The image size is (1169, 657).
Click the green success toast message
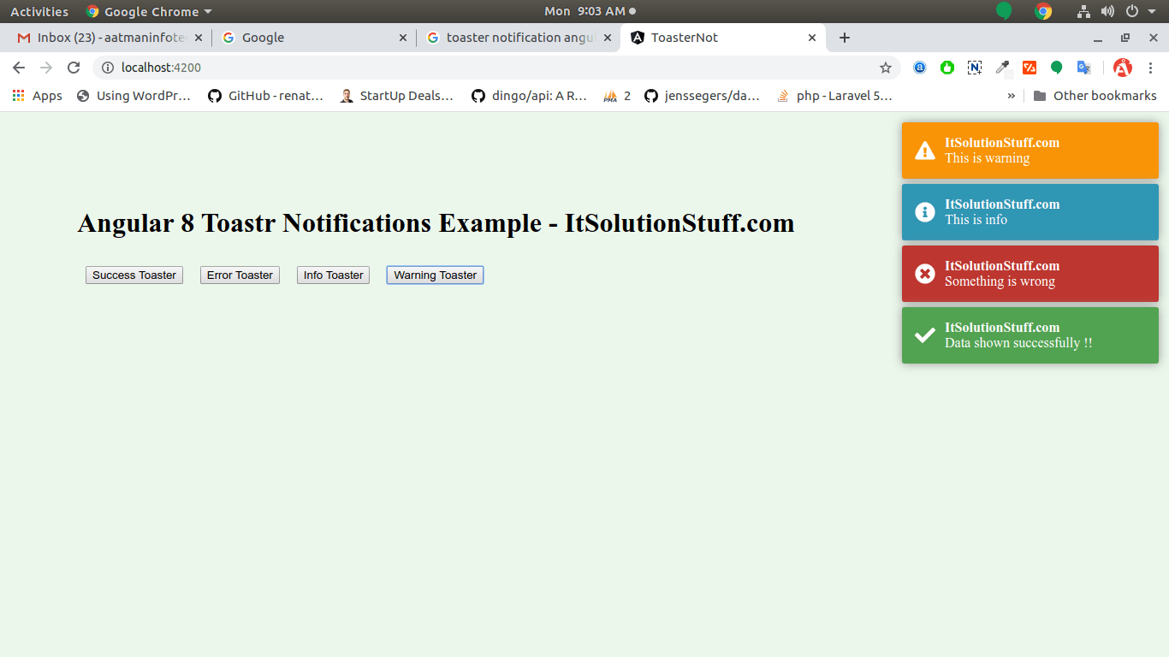pos(1030,335)
